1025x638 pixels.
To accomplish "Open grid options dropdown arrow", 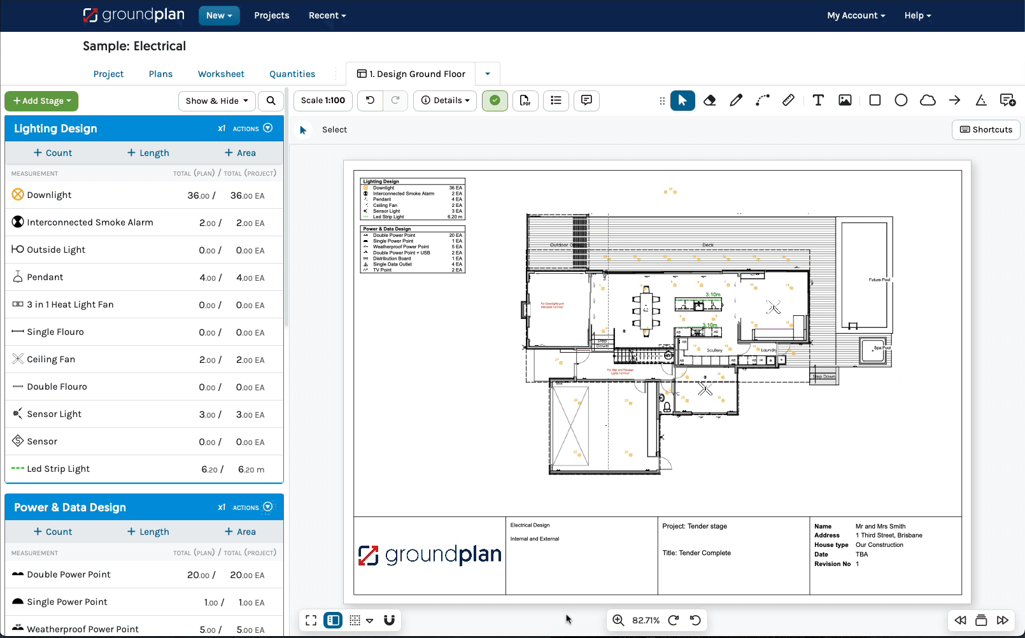I will [370, 620].
